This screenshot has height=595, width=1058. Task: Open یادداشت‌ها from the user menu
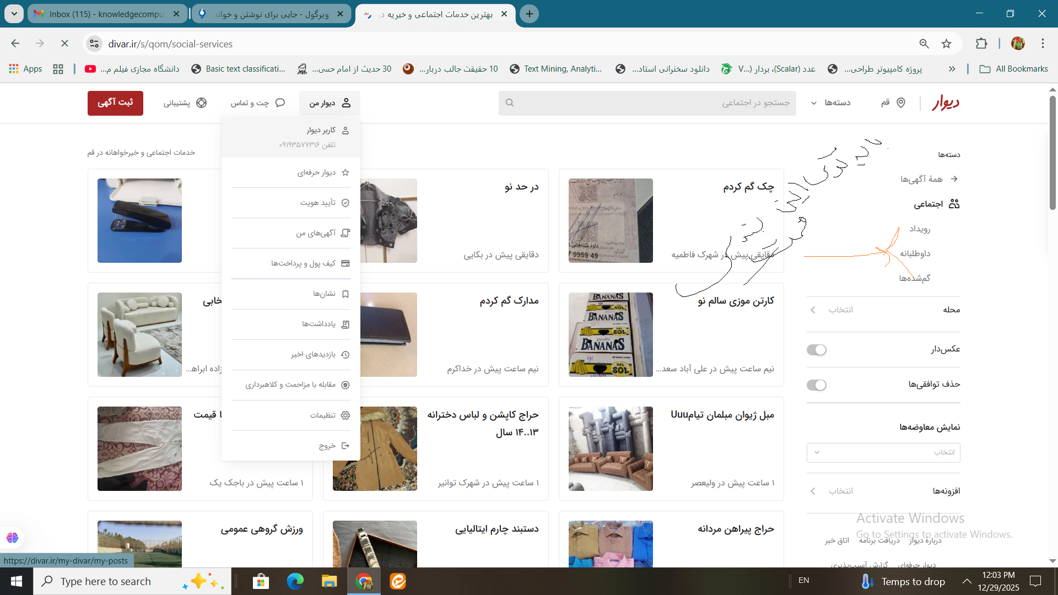pyautogui.click(x=319, y=324)
